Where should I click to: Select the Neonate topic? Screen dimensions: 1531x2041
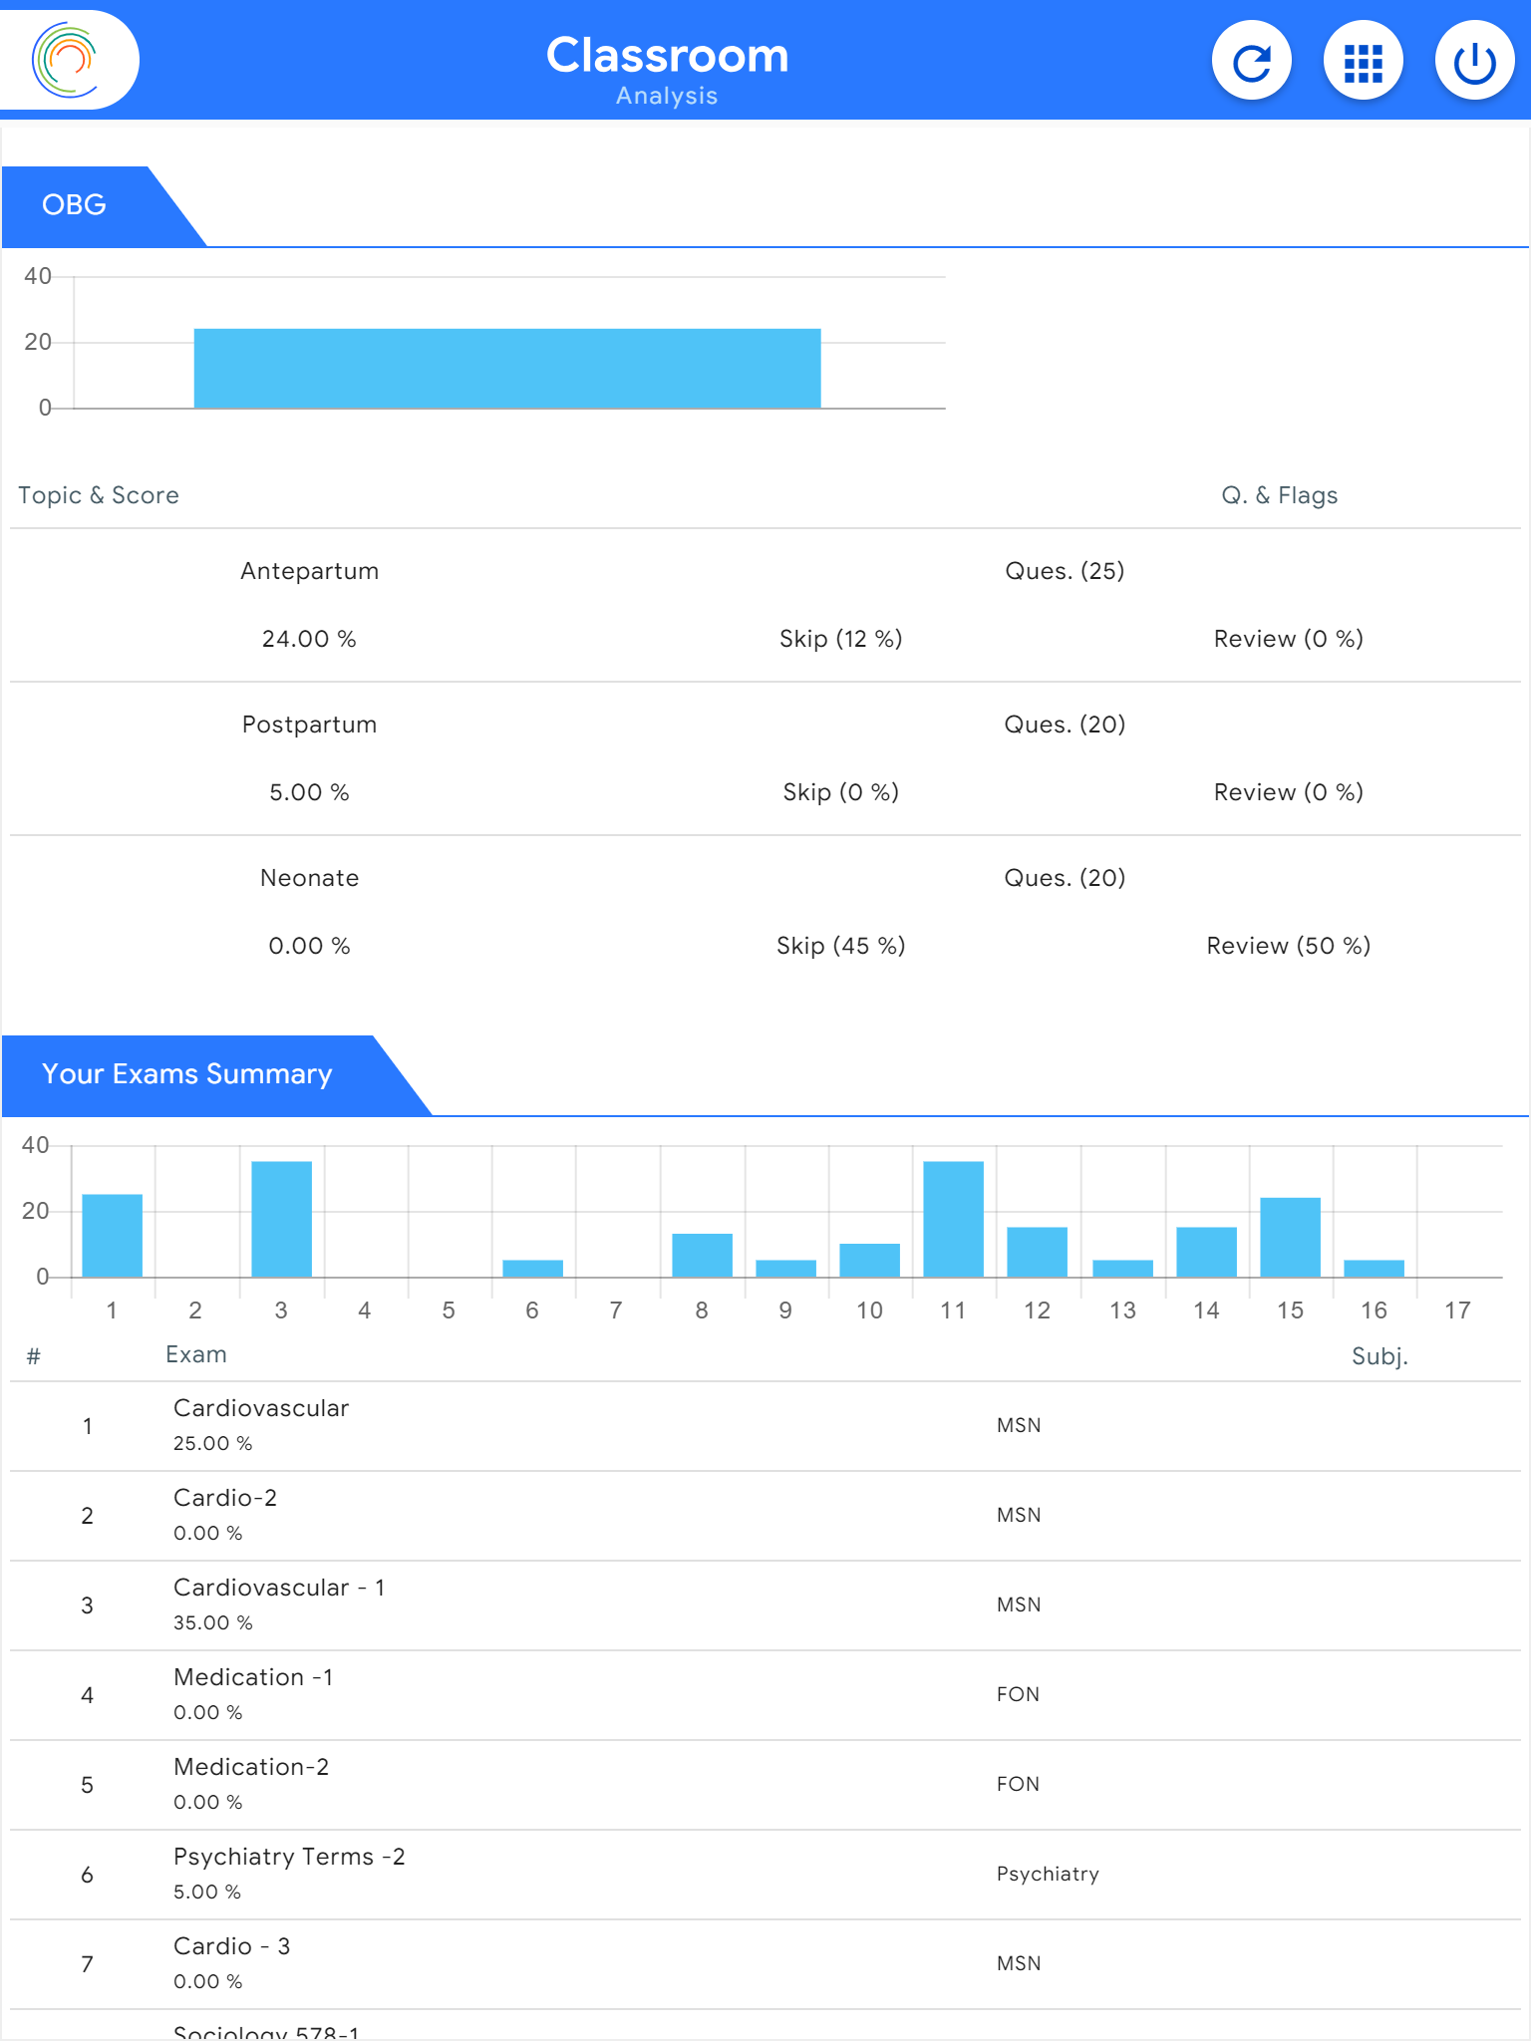tap(309, 879)
